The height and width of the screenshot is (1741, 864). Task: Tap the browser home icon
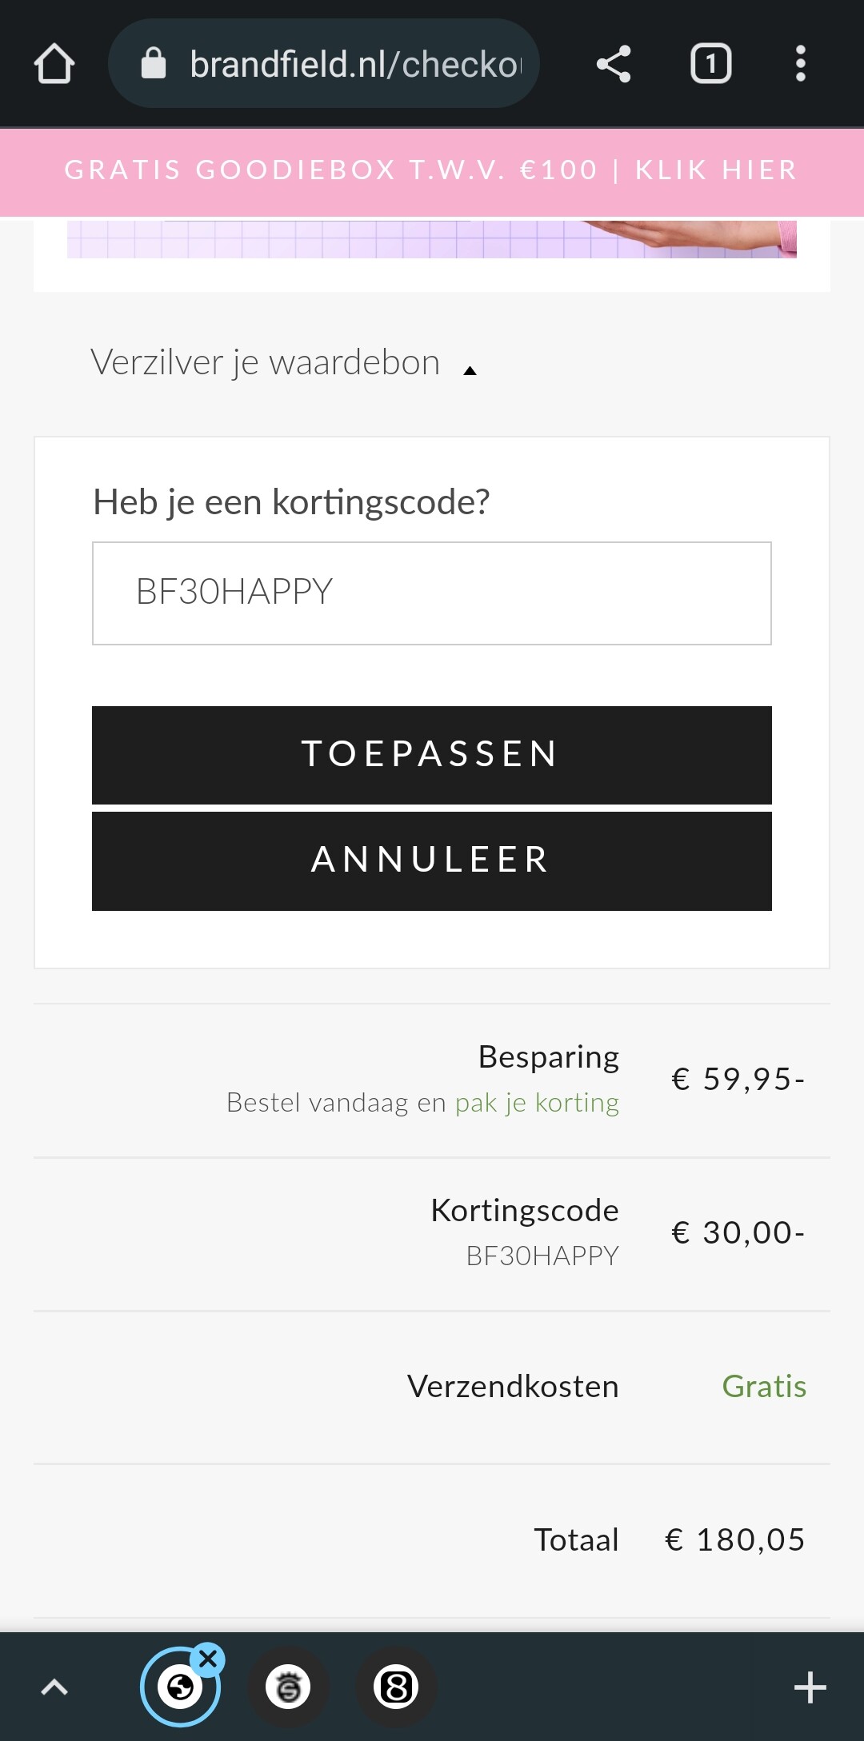(54, 64)
